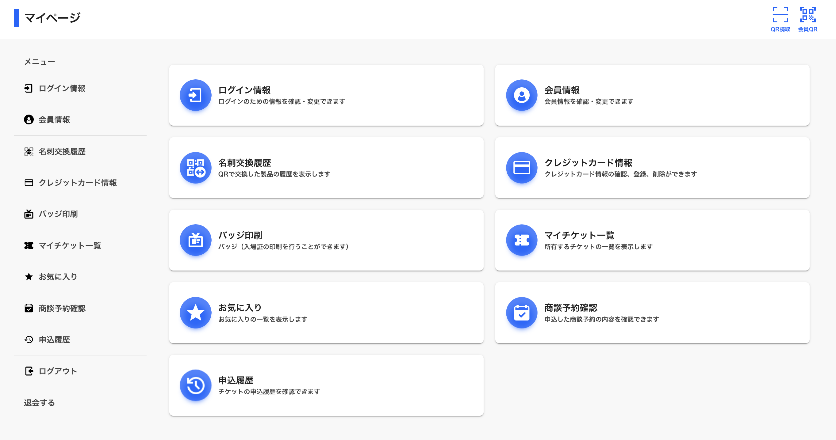Click the blue QR exchange icon on 名刺交換履歴 card
Image resolution: width=836 pixels, height=440 pixels.
tap(195, 168)
